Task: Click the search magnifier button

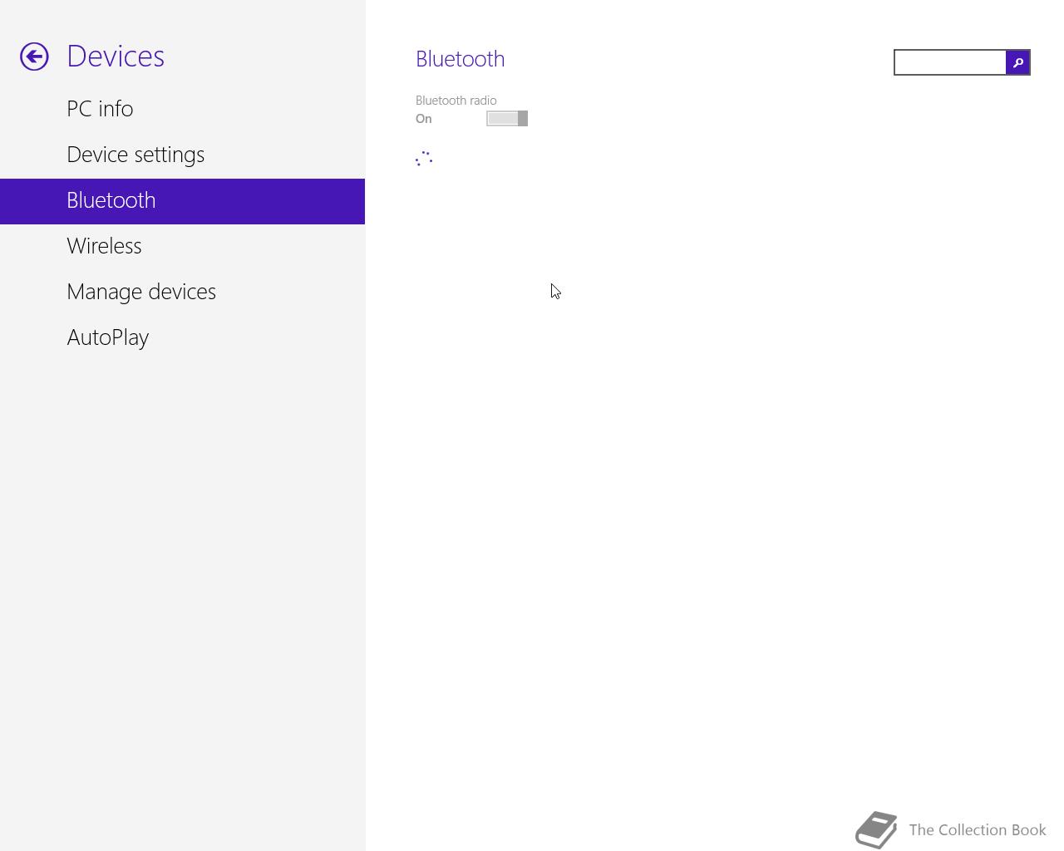Action: click(1017, 62)
